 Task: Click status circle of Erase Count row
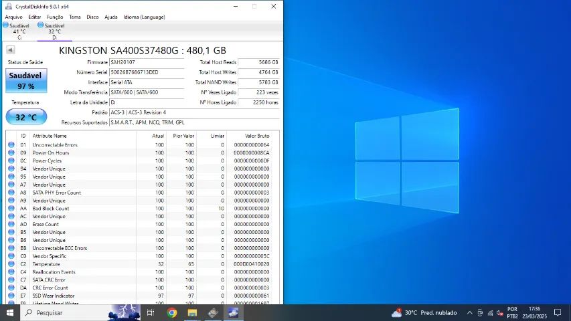tap(11, 224)
